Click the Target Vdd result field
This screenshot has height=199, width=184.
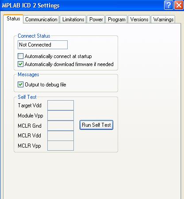(x=61, y=105)
